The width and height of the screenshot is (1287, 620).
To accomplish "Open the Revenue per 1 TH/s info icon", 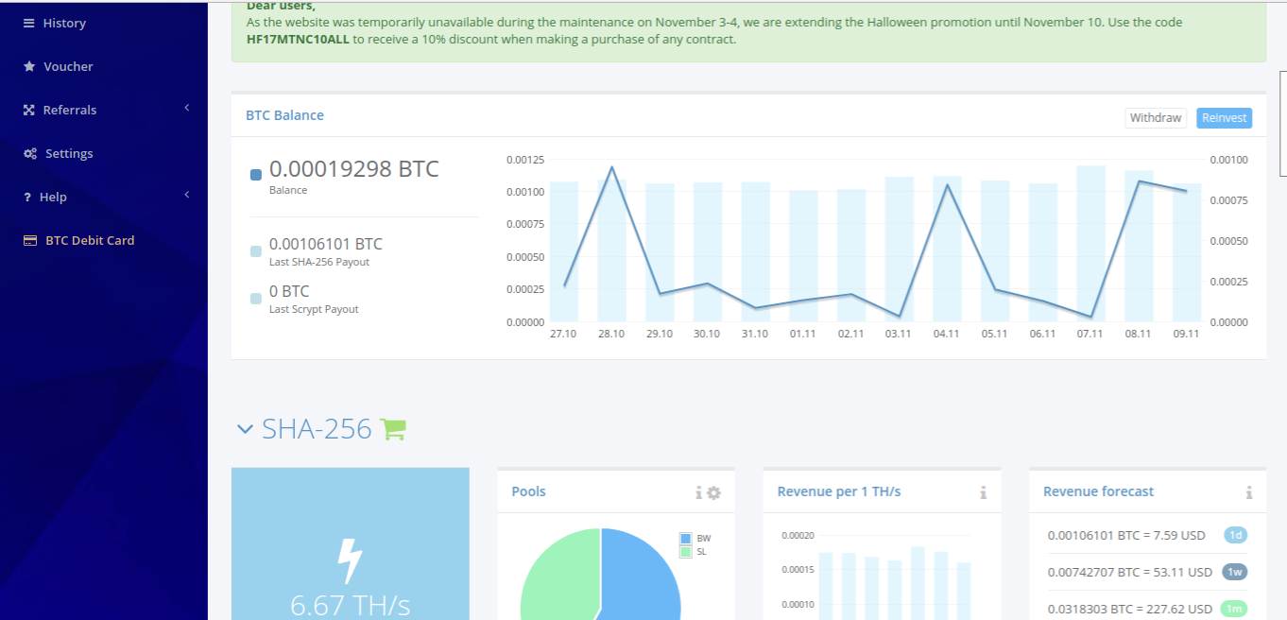I will pyautogui.click(x=983, y=492).
